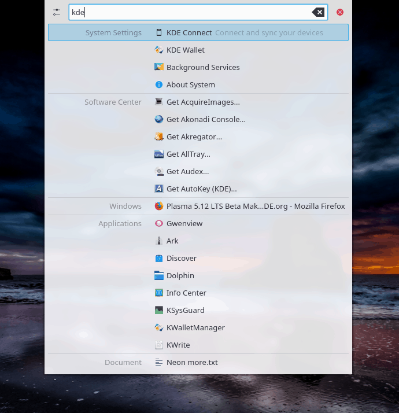
Task: Click the 'System Settings' category label
Action: [113, 32]
